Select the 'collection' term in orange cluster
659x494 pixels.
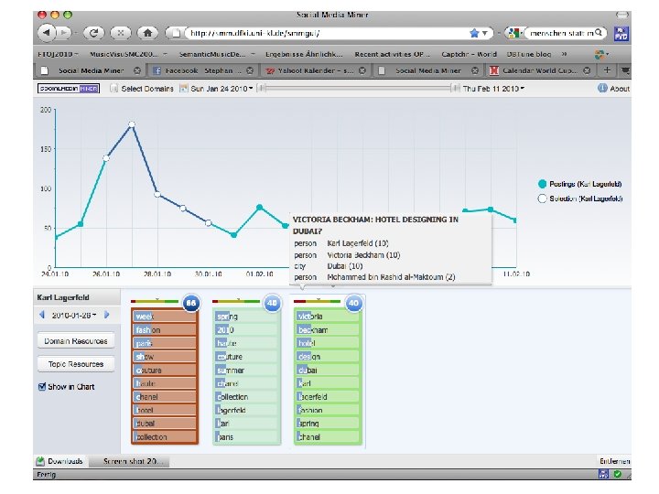pyautogui.click(x=165, y=437)
